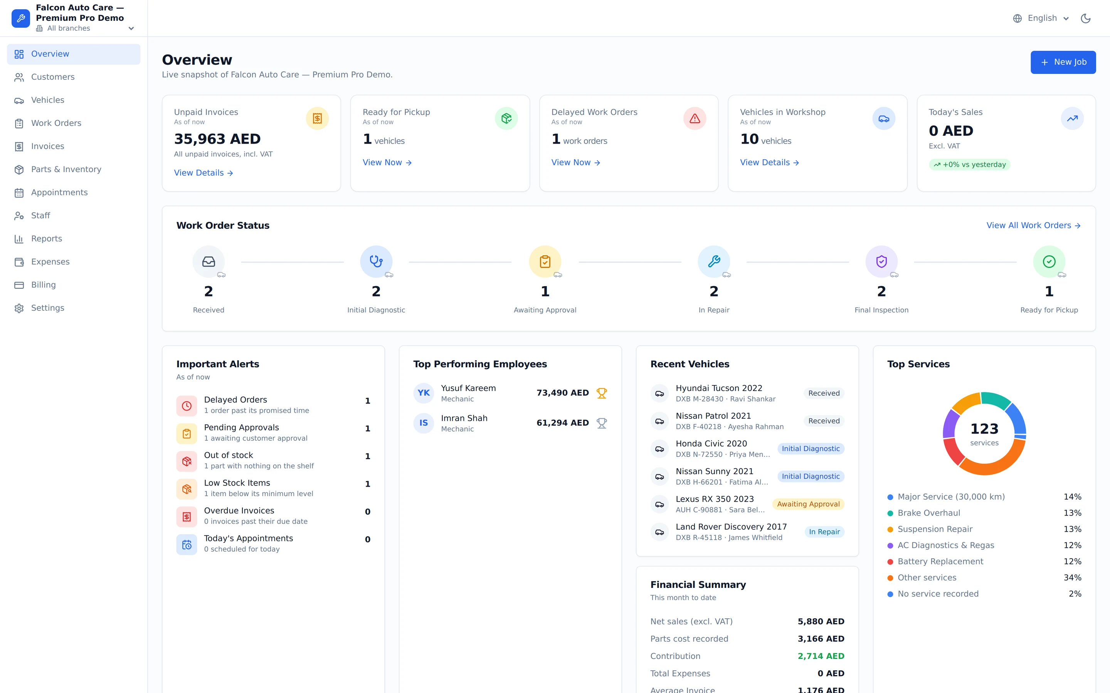Screen dimensions: 1110x693
Task: Click the Suspension Repair legend label
Action: pos(935,529)
